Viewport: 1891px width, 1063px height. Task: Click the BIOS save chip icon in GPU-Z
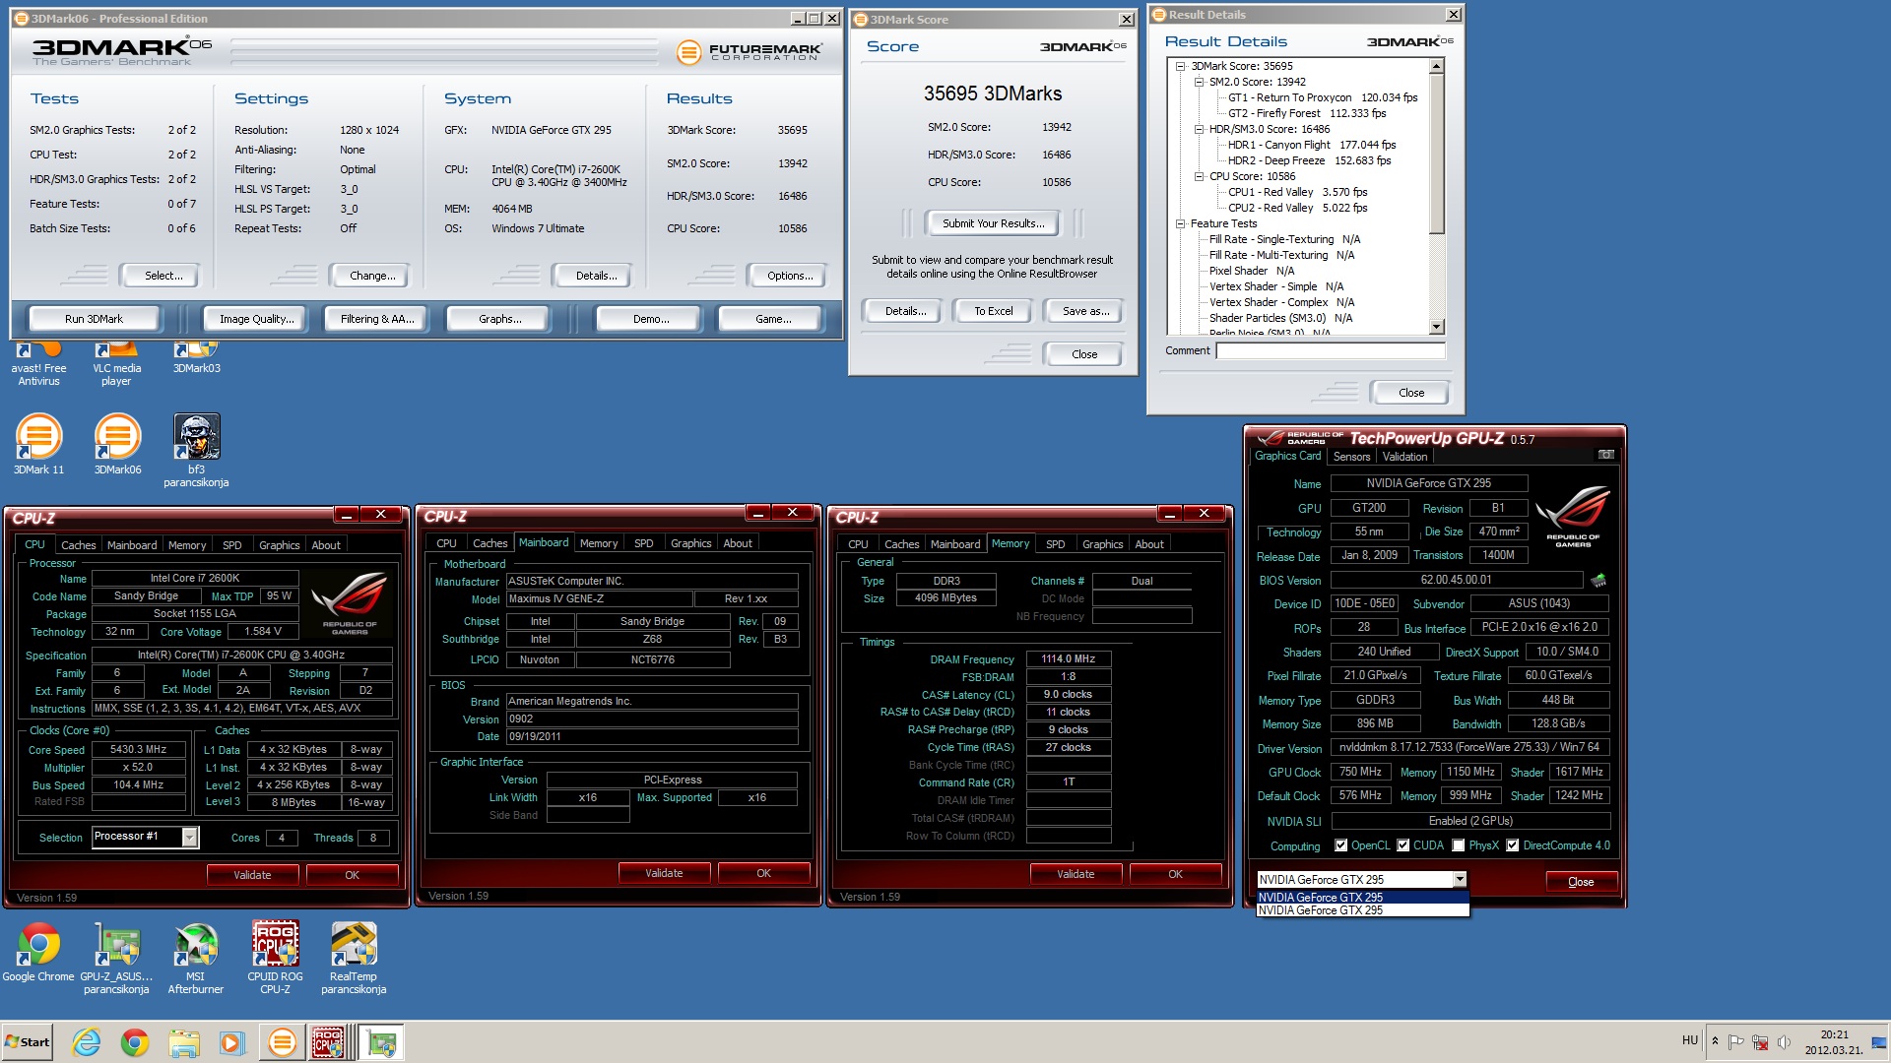[1598, 581]
